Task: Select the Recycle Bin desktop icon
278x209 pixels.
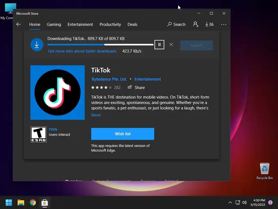Action: pyautogui.click(x=264, y=171)
